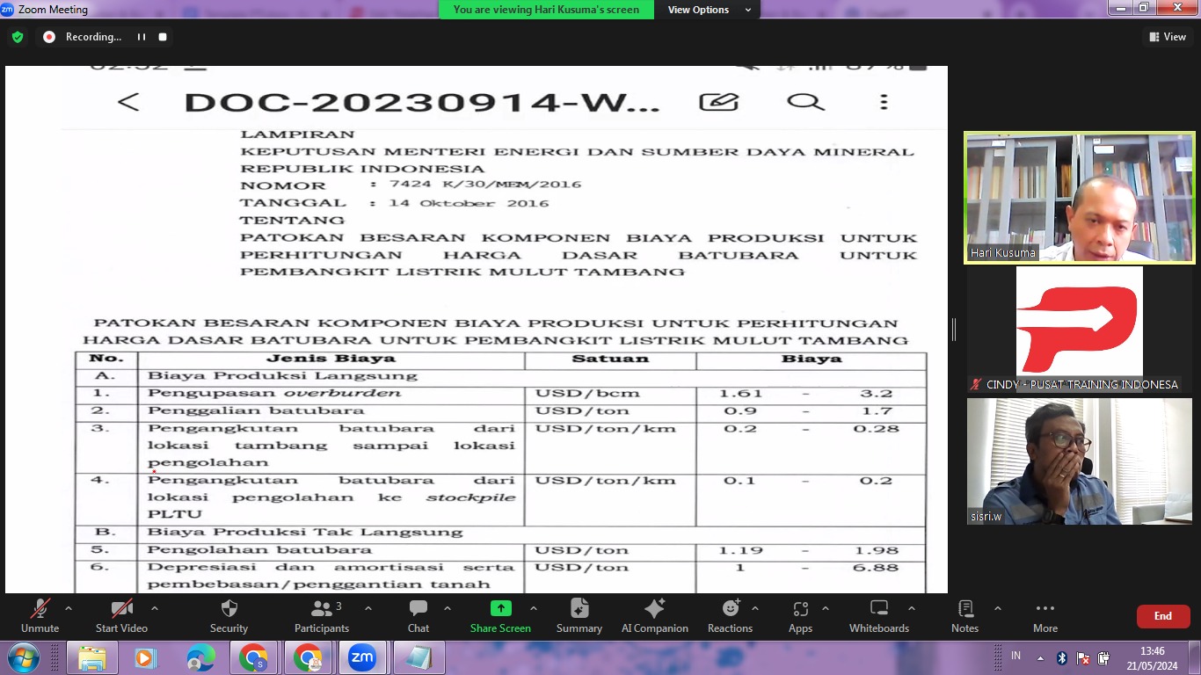1201x675 pixels.
Task: Expand chevron next to Participants
Action: coord(368,608)
